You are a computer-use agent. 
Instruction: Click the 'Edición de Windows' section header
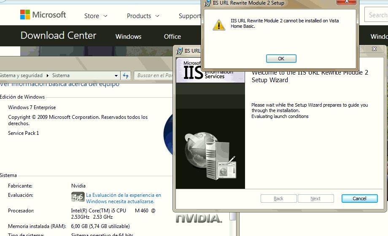pos(22,97)
